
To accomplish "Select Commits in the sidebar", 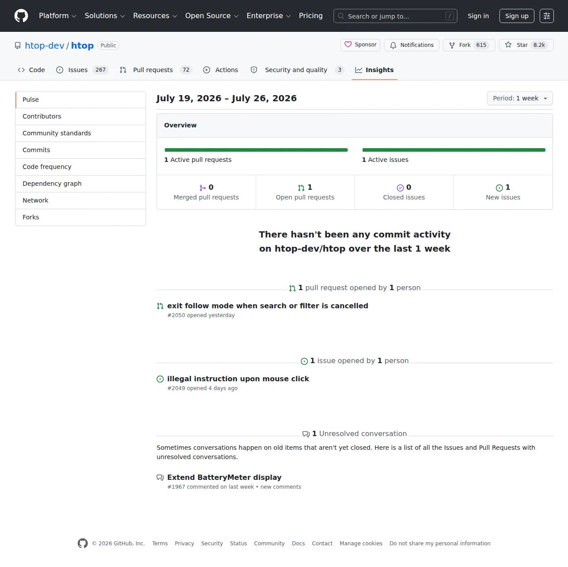I will pos(81,150).
